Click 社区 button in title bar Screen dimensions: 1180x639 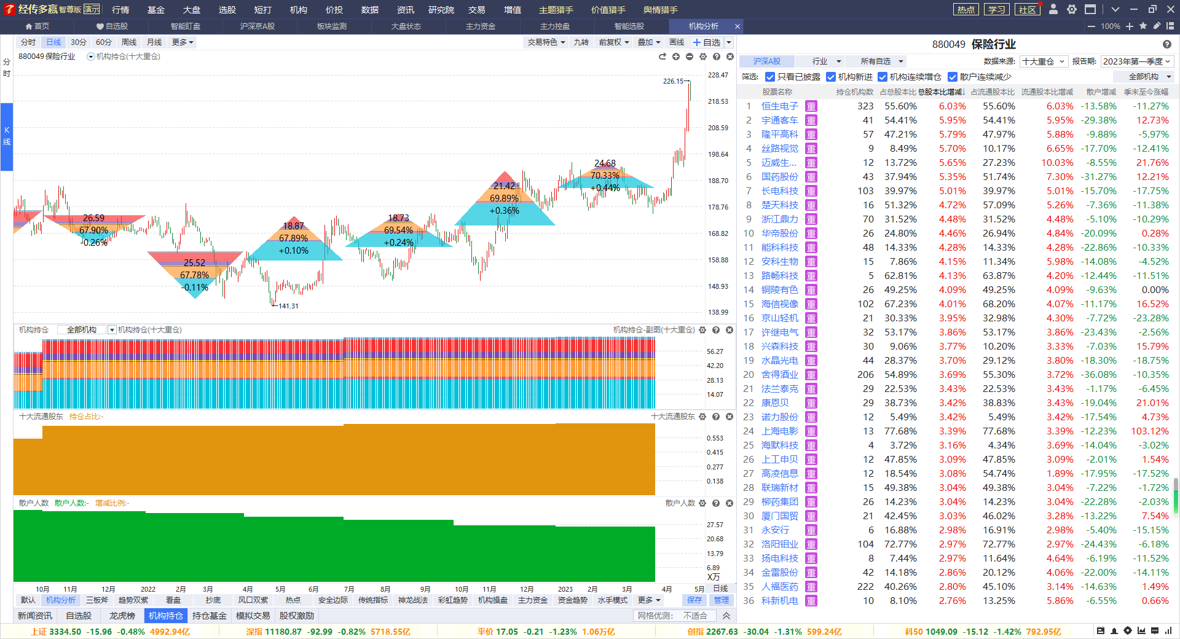point(1028,9)
